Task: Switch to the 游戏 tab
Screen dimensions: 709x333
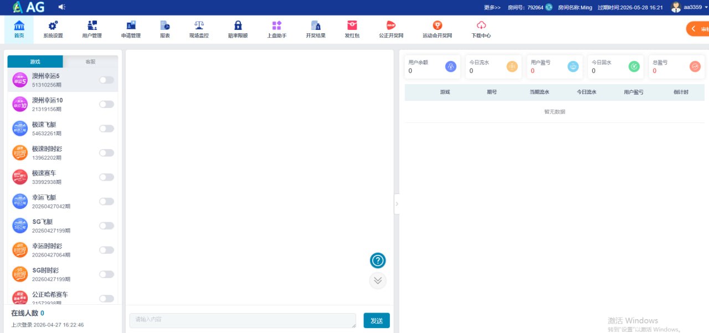Action: [x=35, y=62]
